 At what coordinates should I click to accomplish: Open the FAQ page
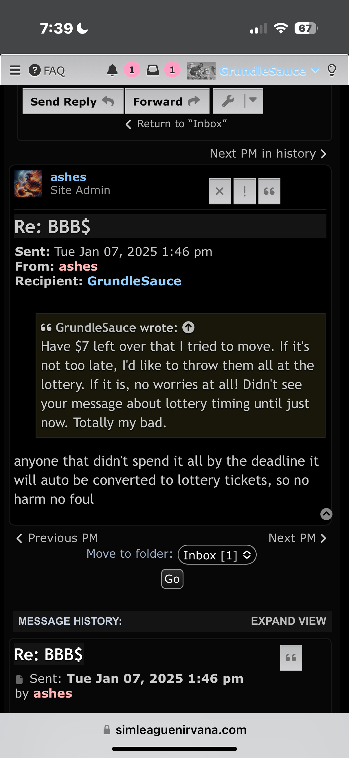point(47,71)
